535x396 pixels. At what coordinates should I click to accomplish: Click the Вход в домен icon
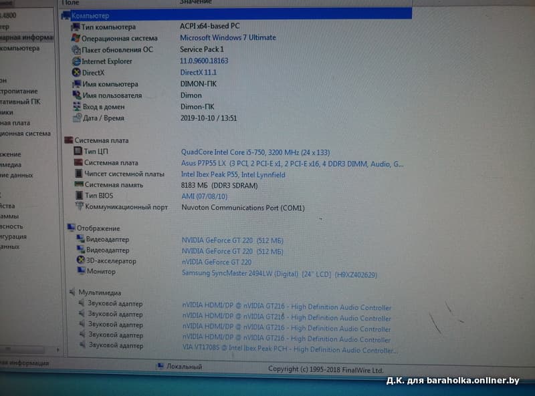78,107
